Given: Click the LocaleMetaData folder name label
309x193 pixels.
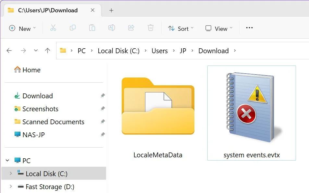Looking at the screenshot, I should point(158,155).
